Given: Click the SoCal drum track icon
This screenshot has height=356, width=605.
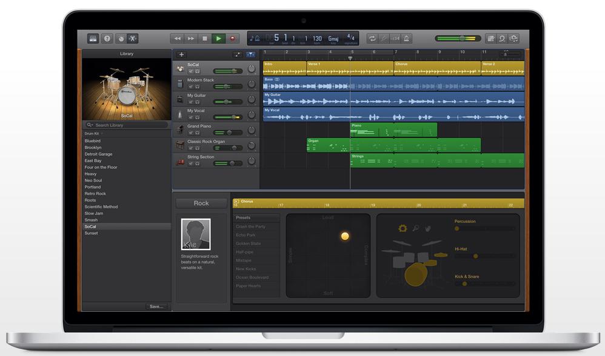Looking at the screenshot, I should coord(180,68).
